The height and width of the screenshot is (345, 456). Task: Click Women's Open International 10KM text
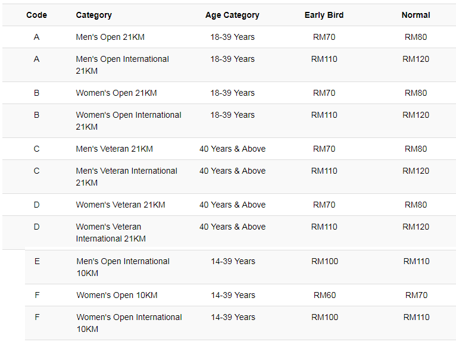[129, 323]
